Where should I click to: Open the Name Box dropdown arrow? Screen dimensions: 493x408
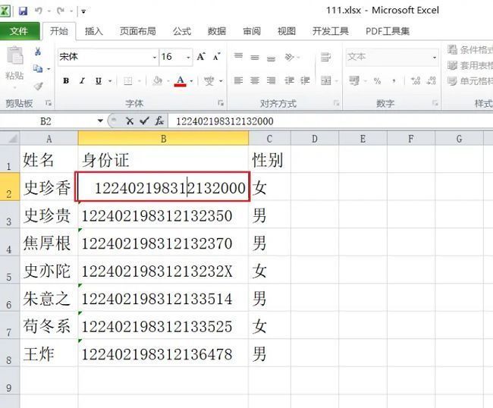[x=100, y=121]
